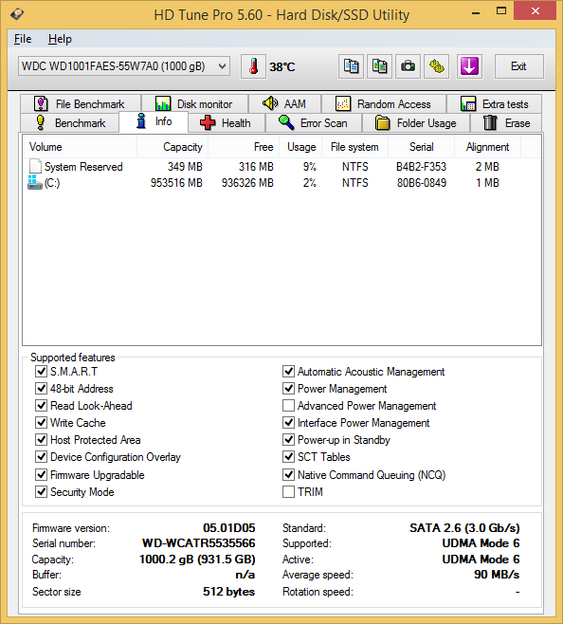Select the Info tab
563x624 pixels.
(154, 121)
